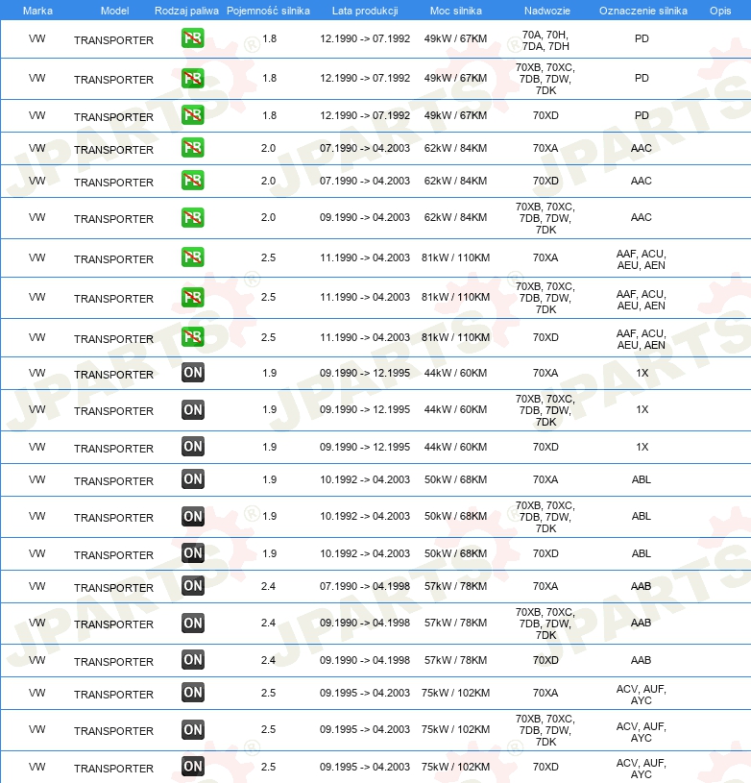Click petrol icon in 2.0 AAC 70XB, 70XC row
This screenshot has height=783, width=751.
[x=193, y=217]
